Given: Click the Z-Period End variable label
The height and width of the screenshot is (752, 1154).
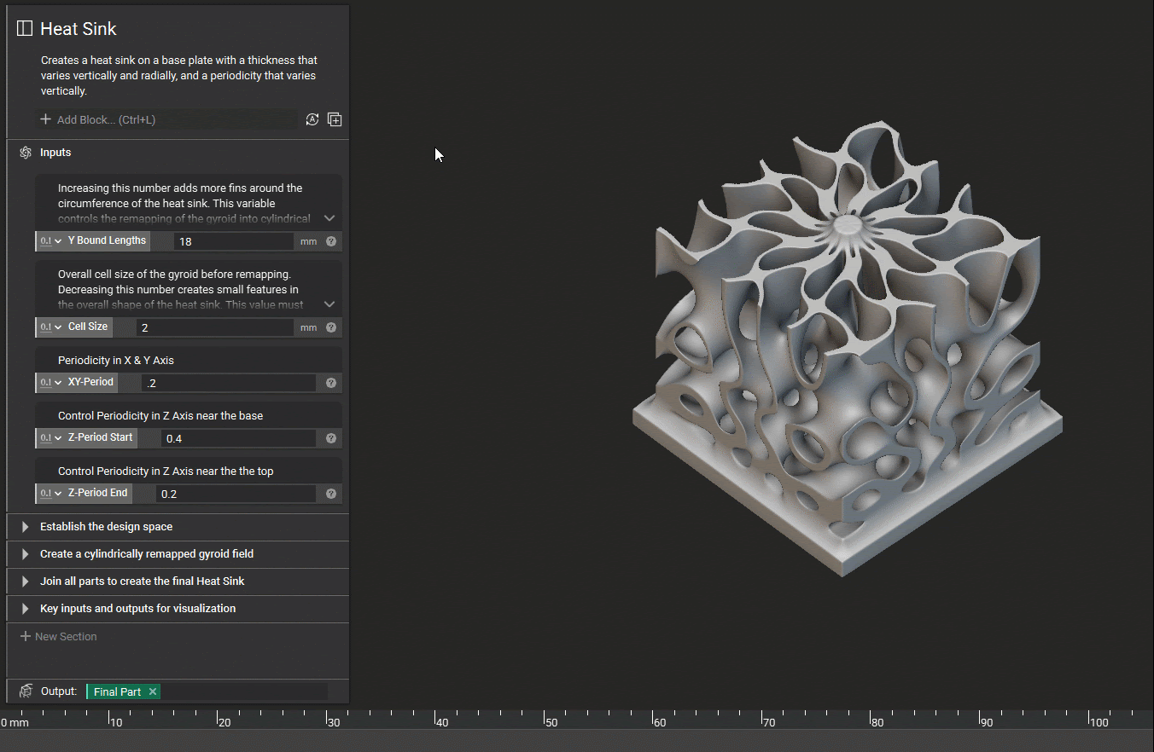Looking at the screenshot, I should coord(97,493).
